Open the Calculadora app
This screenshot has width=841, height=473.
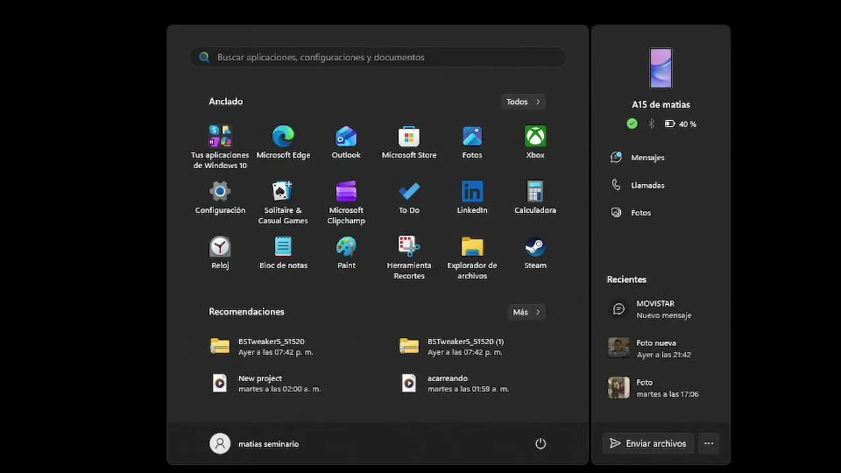pyautogui.click(x=535, y=197)
